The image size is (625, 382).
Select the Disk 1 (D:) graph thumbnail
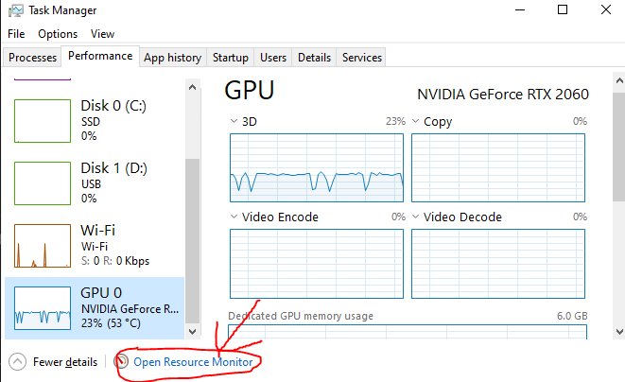click(x=43, y=182)
